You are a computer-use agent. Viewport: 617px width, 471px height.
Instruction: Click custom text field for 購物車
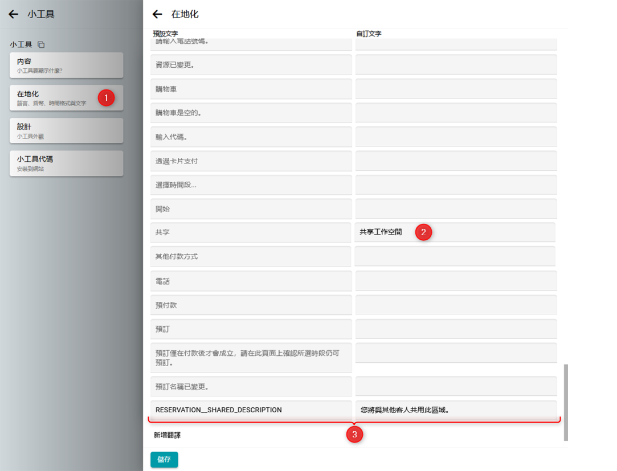point(456,89)
